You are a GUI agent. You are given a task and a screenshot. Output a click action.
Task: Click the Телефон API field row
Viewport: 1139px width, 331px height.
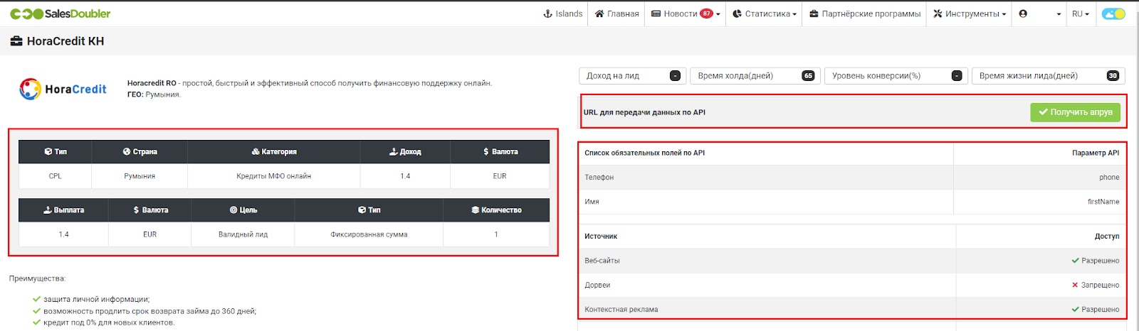(x=851, y=178)
